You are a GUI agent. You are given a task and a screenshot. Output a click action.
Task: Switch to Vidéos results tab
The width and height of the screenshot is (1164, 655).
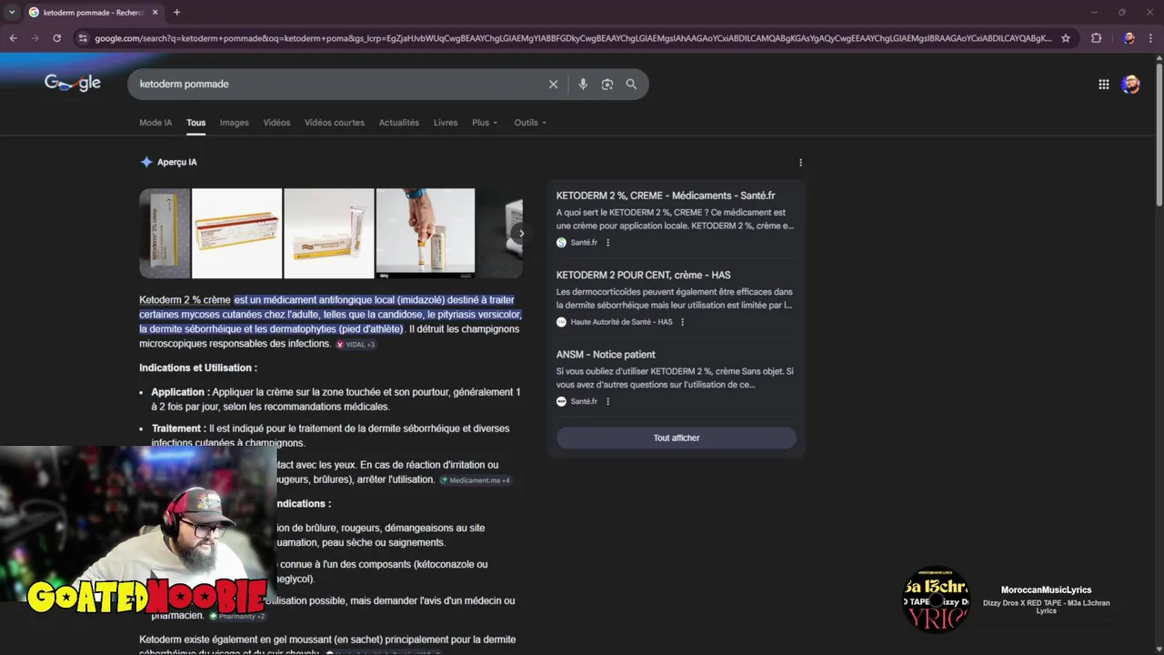tap(276, 123)
